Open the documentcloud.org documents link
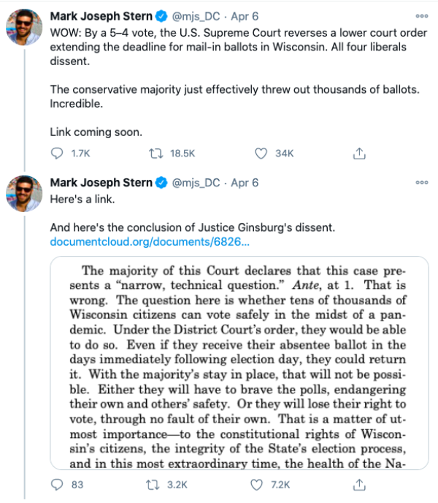The image size is (438, 503). [150, 241]
